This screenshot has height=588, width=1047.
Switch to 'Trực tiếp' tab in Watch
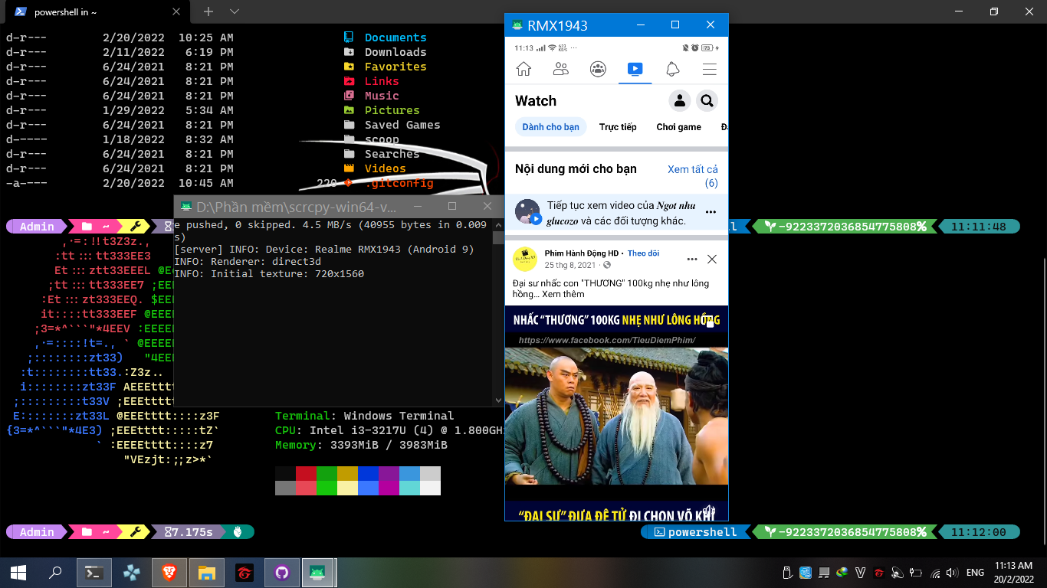tap(618, 127)
